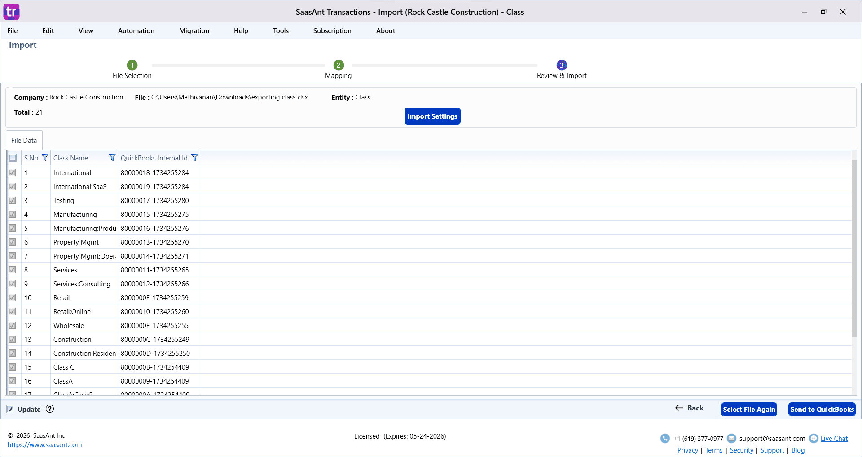The width and height of the screenshot is (862, 457).
Task: Click Send to QuickBooks button
Action: point(822,409)
